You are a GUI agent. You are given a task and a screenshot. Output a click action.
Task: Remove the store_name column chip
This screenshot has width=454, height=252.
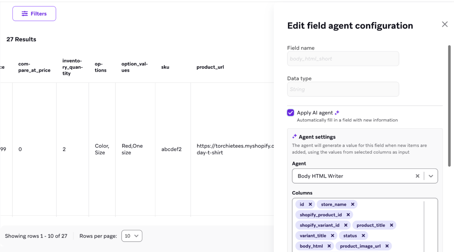tap(353, 204)
